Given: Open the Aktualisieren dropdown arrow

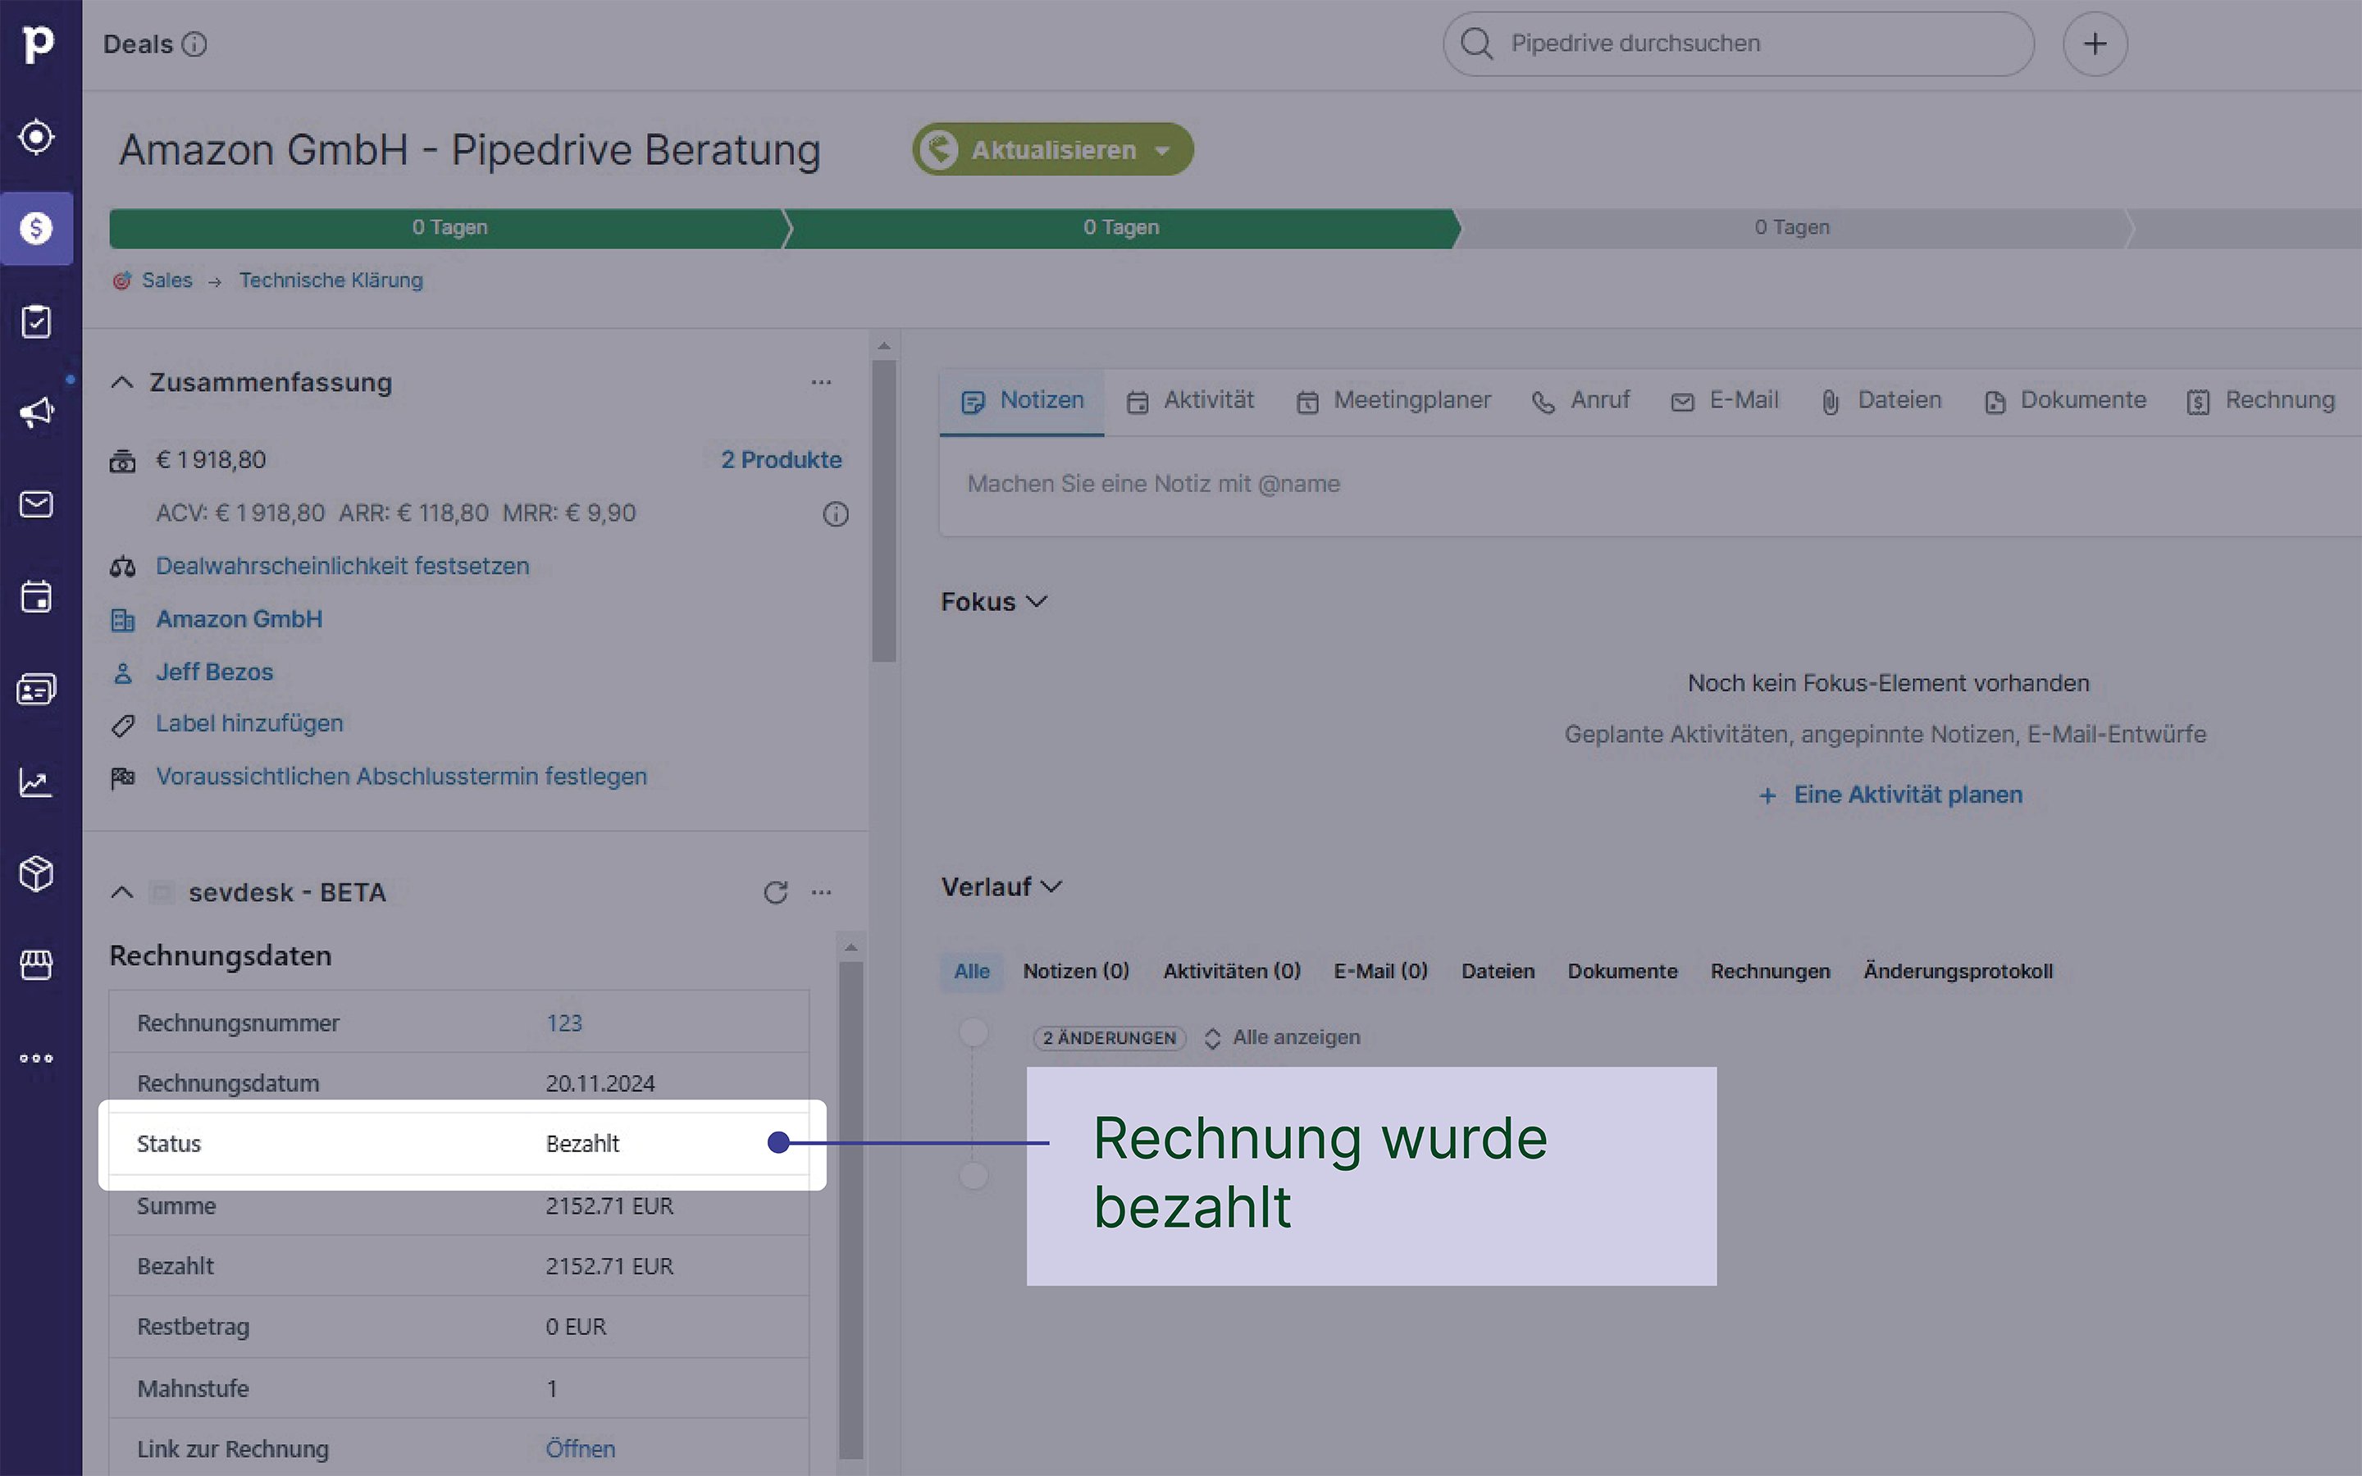Looking at the screenshot, I should (1164, 149).
